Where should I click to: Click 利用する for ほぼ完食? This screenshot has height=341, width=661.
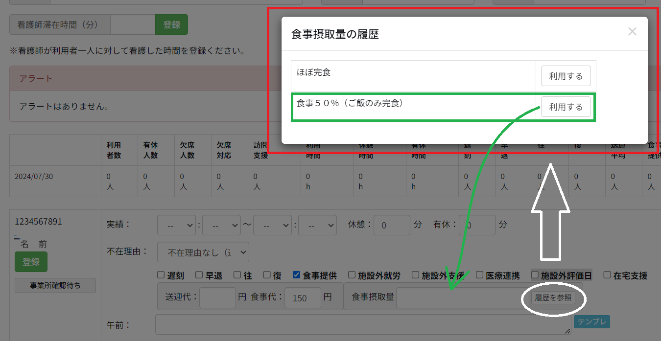click(x=566, y=76)
